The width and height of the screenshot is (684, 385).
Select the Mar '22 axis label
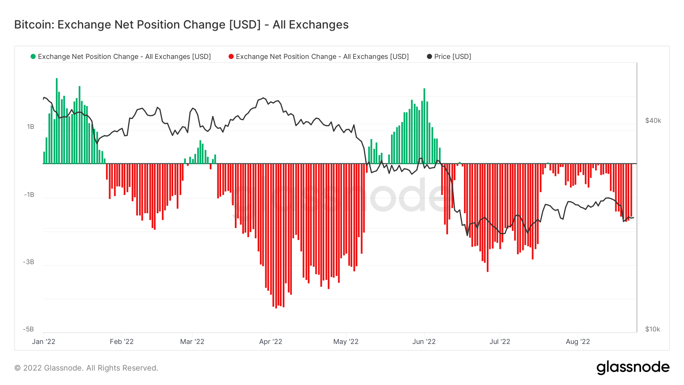point(192,342)
